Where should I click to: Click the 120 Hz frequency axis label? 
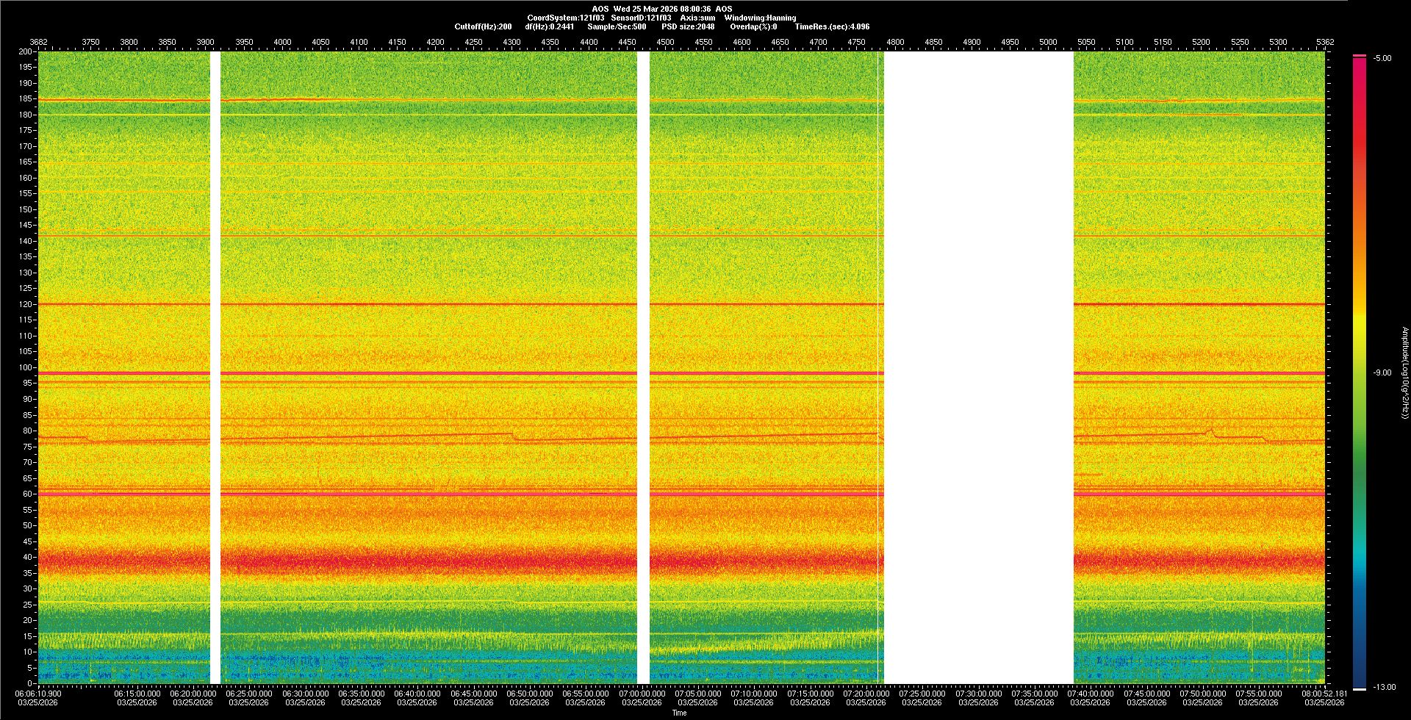tap(26, 304)
